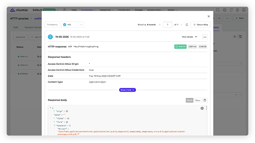Screen dimensions: 255x143
Task: Open the help question mark icon
Action: (x=237, y=10)
